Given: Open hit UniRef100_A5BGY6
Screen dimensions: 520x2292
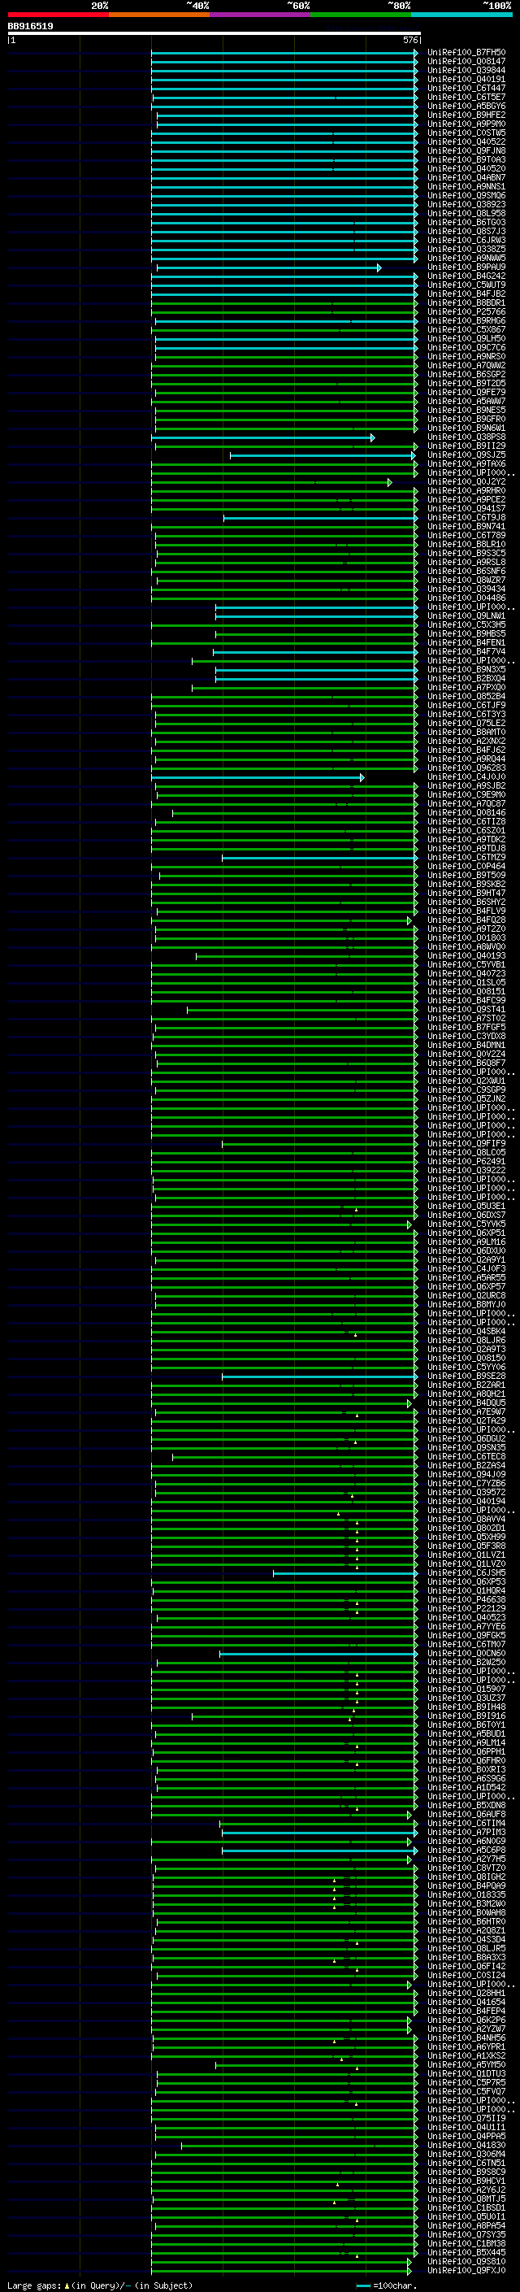Looking at the screenshot, I should 466,106.
